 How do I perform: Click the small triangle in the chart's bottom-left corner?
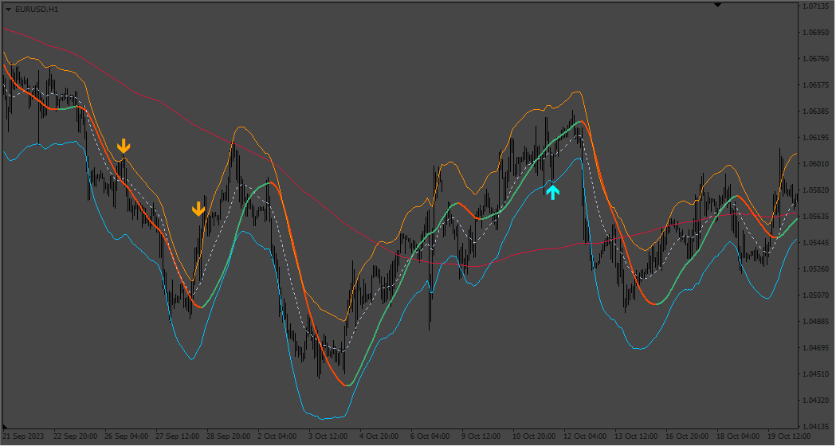6,426
